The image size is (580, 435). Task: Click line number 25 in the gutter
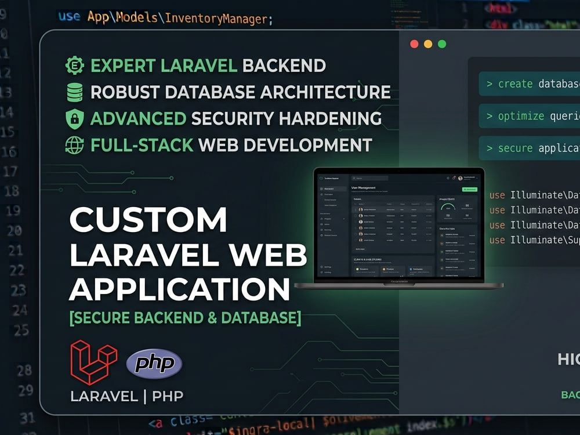click(x=21, y=330)
